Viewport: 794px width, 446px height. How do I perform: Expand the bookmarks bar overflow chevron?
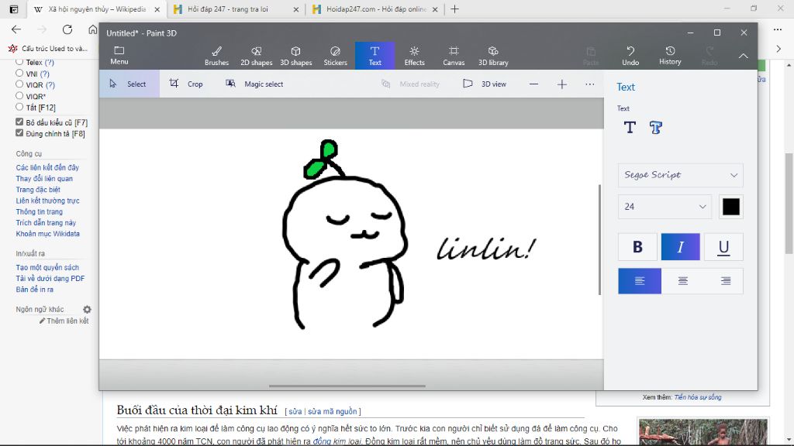click(x=778, y=49)
